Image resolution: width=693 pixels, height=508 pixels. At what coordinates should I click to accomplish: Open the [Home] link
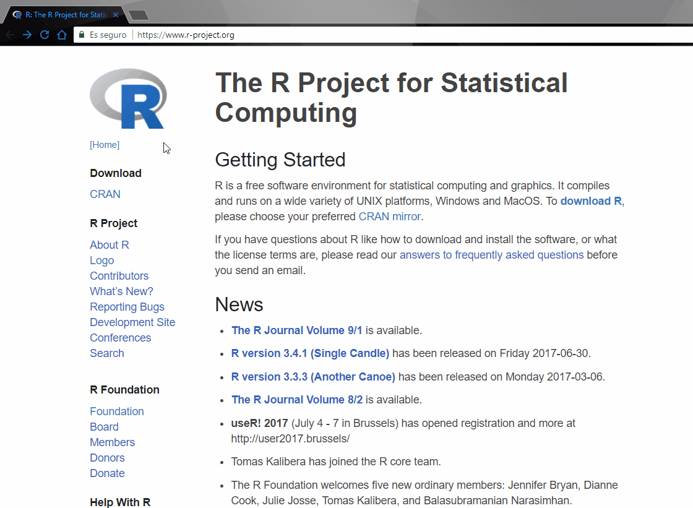click(105, 145)
